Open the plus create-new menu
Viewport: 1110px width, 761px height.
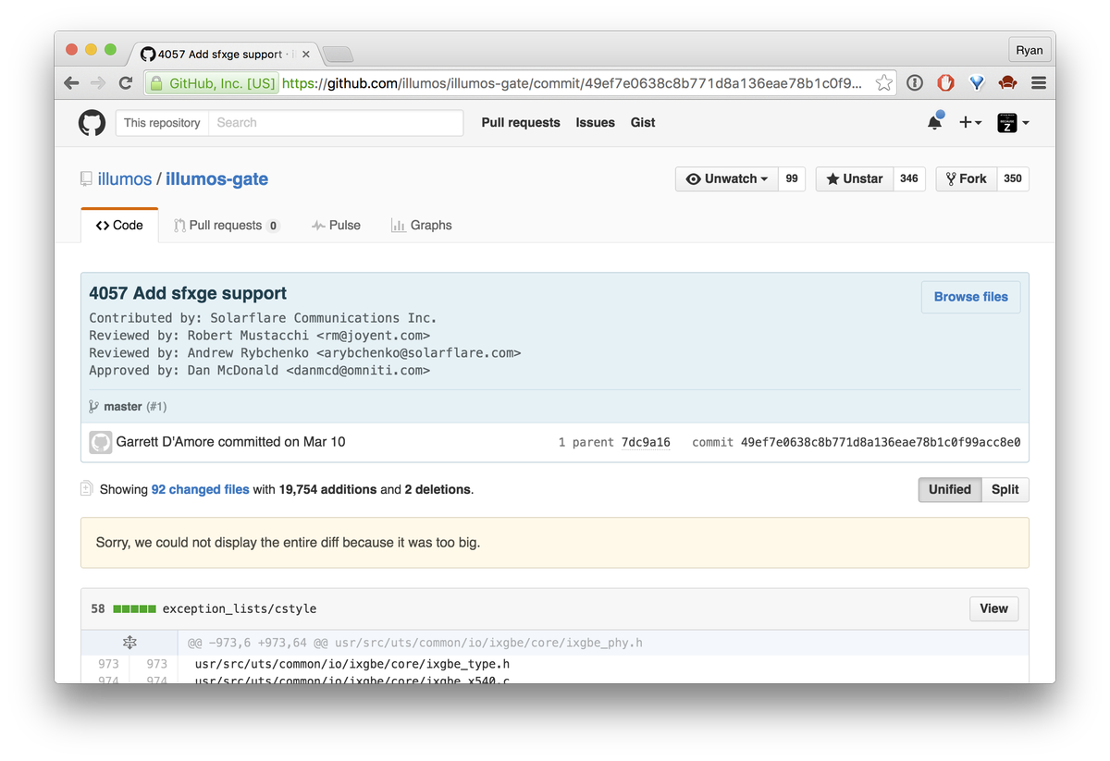click(969, 122)
